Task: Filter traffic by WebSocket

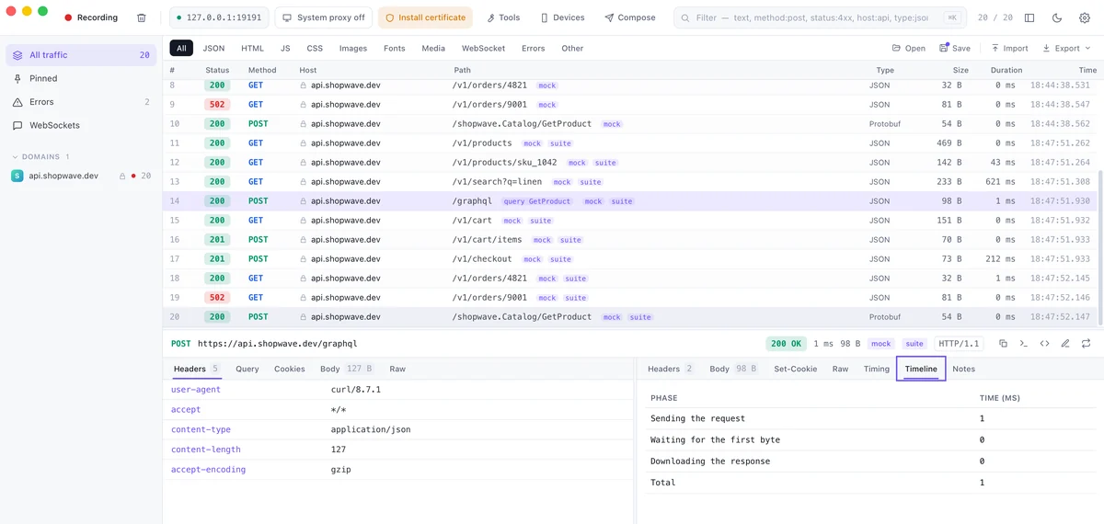Action: (483, 48)
